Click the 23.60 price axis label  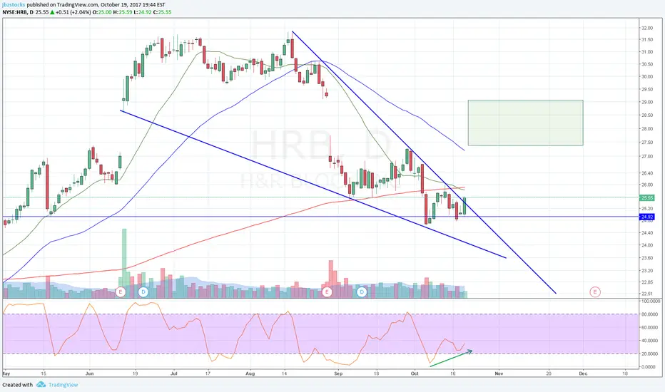pyautogui.click(x=646, y=258)
